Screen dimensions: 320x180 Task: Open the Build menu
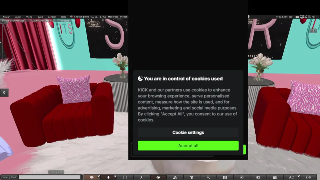tap(40, 17)
